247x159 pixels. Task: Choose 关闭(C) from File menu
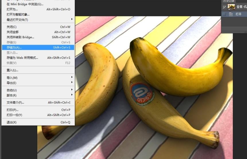pos(38,27)
